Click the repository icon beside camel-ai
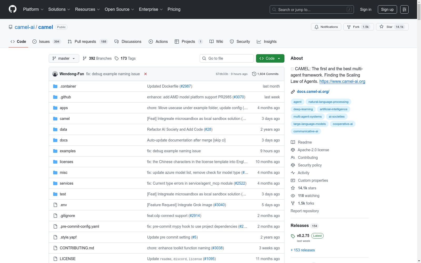Screen dimensions: 421x263 11,27
